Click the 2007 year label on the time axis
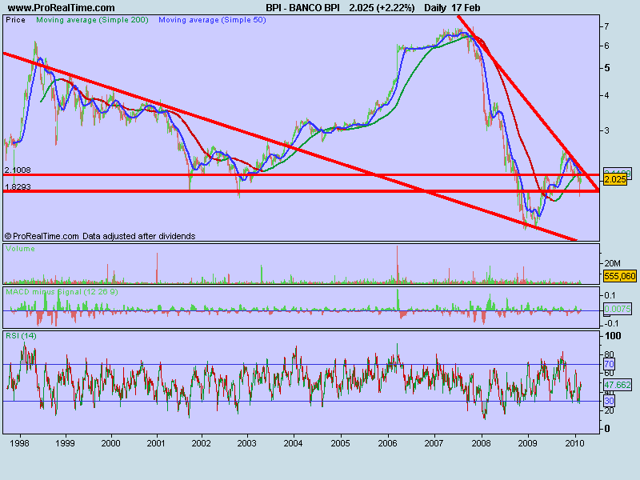Screen dimensions: 640x480 click(x=434, y=443)
